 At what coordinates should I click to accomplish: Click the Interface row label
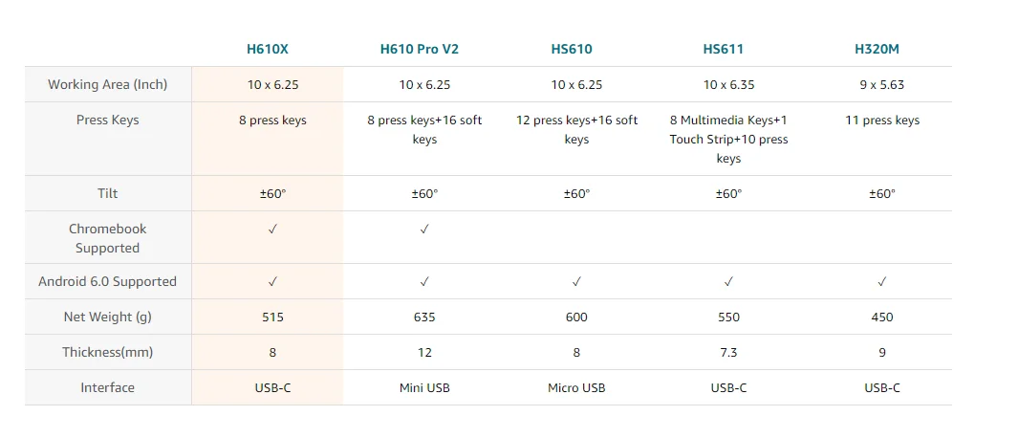(x=107, y=387)
